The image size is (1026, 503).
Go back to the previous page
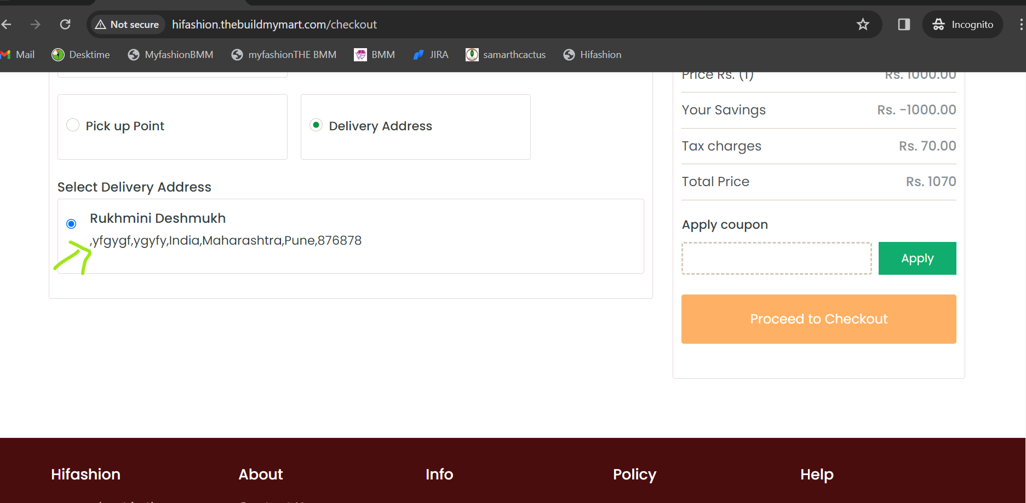[x=7, y=25]
